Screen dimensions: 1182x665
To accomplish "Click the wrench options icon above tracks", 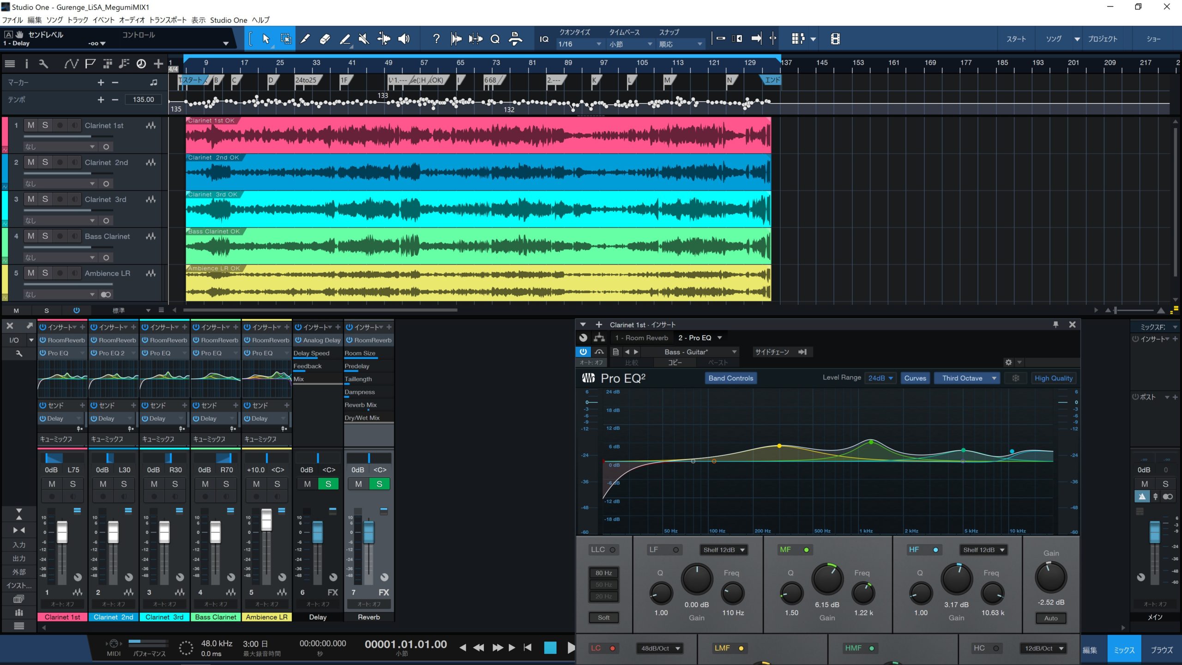I will [43, 64].
